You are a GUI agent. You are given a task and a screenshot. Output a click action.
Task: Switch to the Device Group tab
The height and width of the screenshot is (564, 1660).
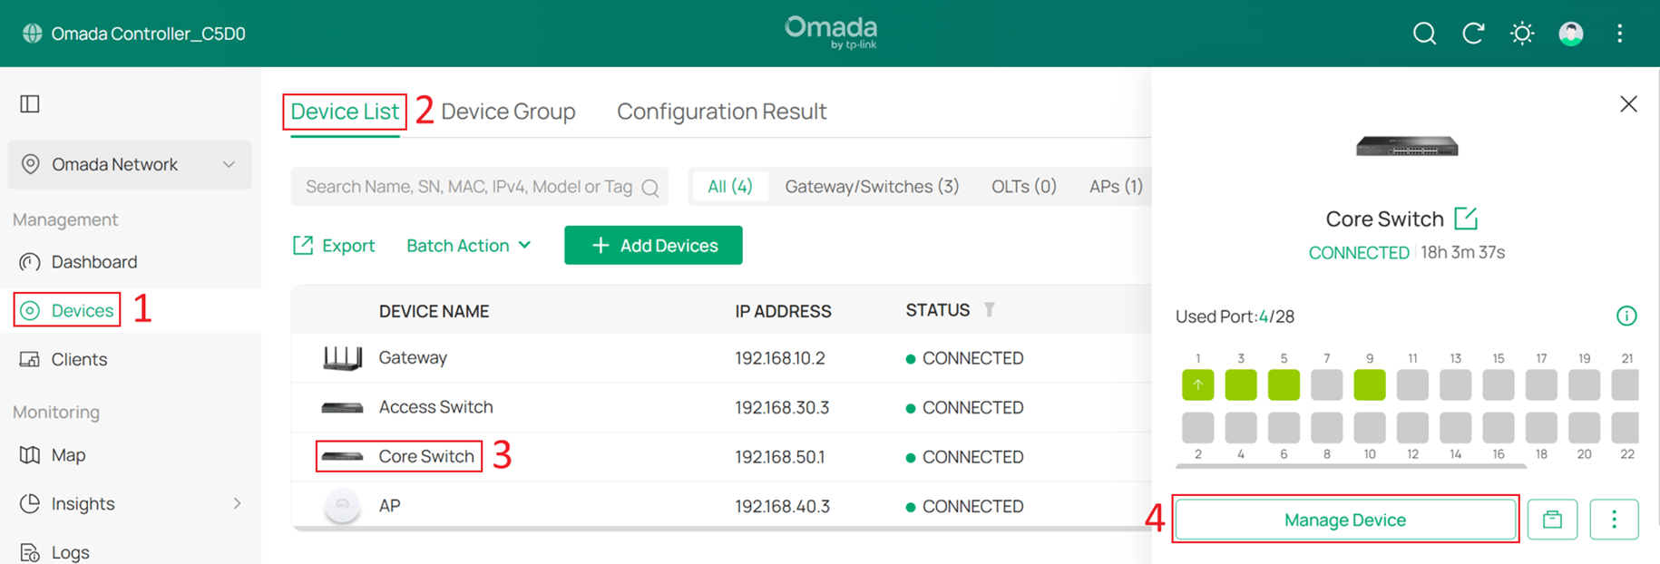click(x=508, y=112)
